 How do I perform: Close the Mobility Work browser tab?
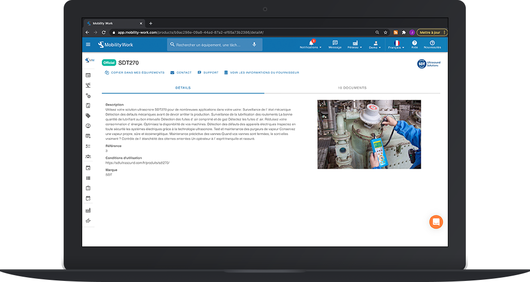coord(141,23)
